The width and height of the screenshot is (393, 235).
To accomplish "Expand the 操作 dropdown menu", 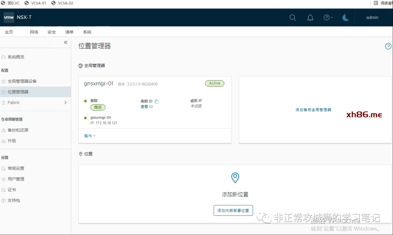I will (90, 136).
